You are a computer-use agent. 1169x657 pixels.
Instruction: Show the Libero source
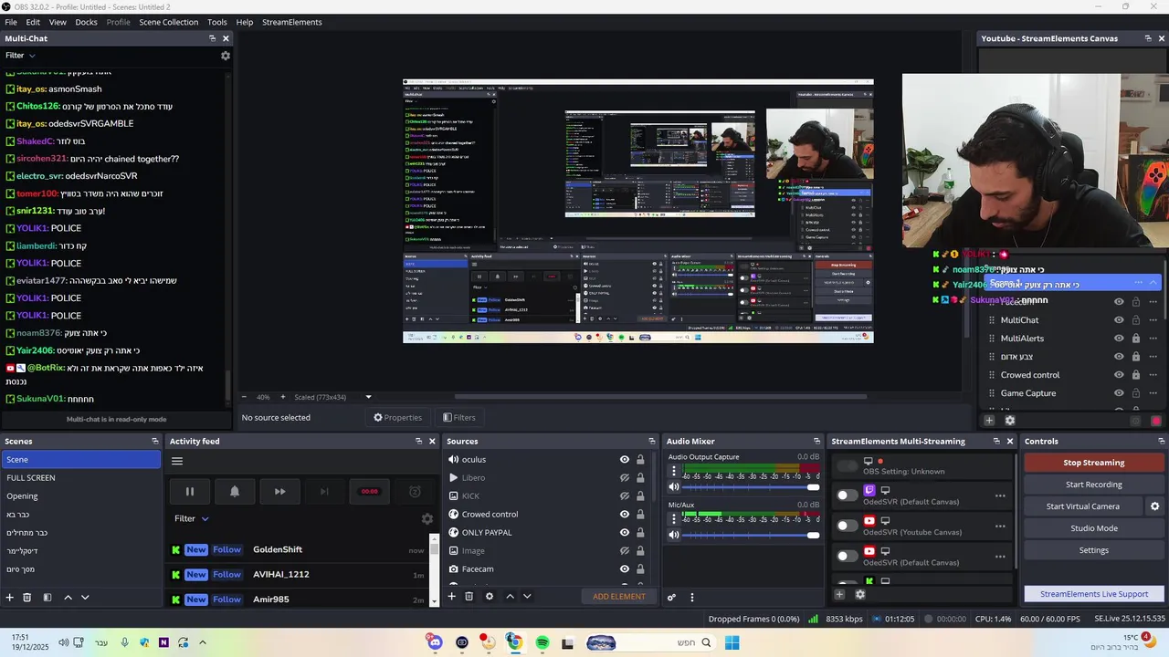coord(625,478)
